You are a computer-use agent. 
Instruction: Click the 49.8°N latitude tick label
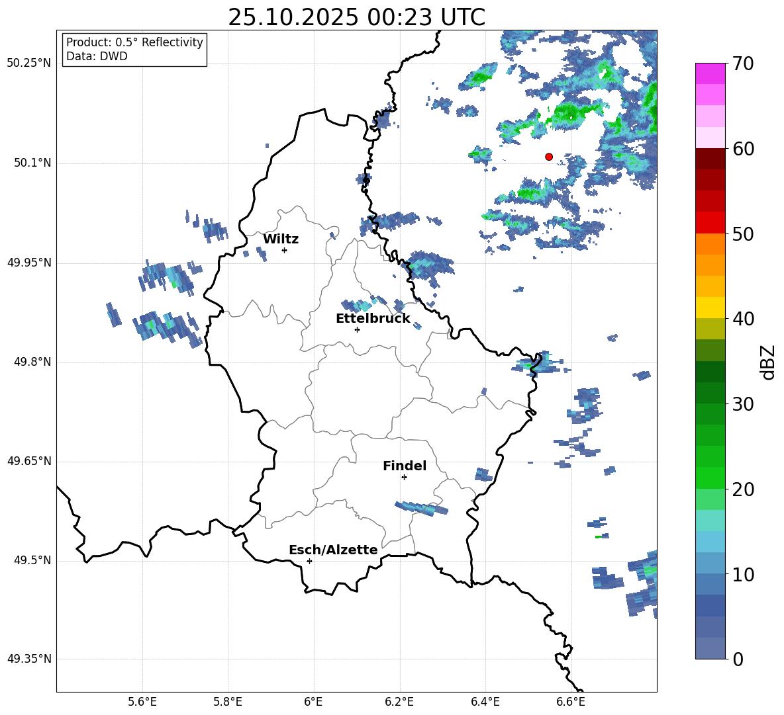32,362
